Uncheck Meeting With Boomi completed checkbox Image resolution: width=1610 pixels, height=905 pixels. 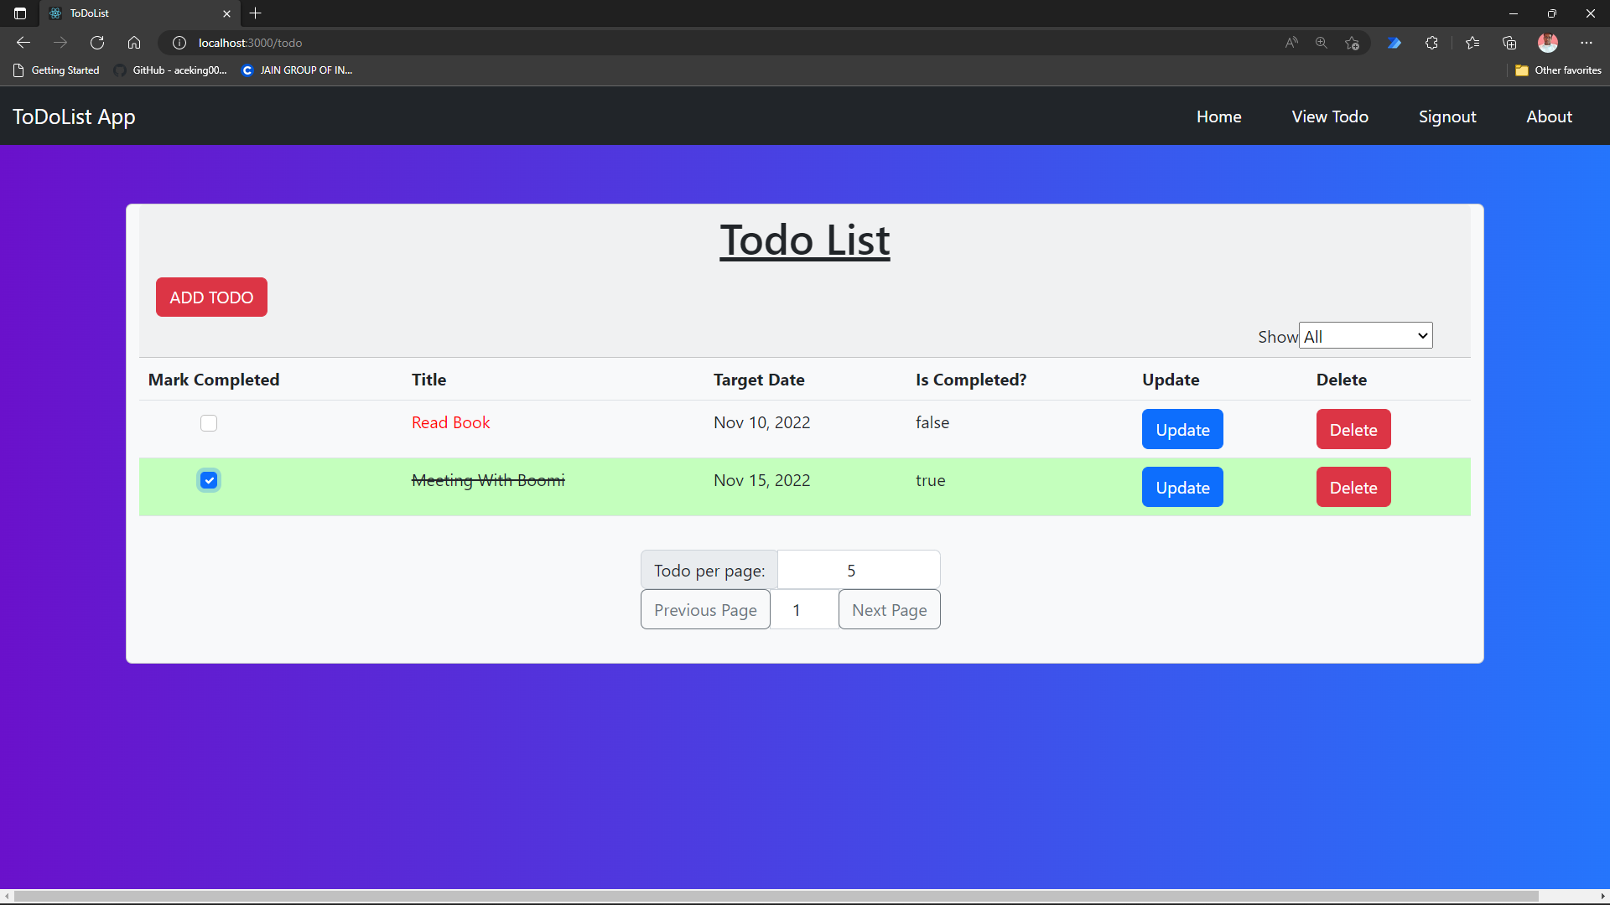pos(209,479)
